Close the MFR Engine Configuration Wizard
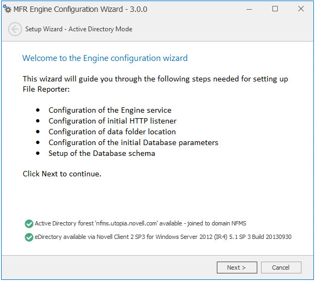Image resolution: width=315 pixels, height=281 pixels. (x=301, y=9)
